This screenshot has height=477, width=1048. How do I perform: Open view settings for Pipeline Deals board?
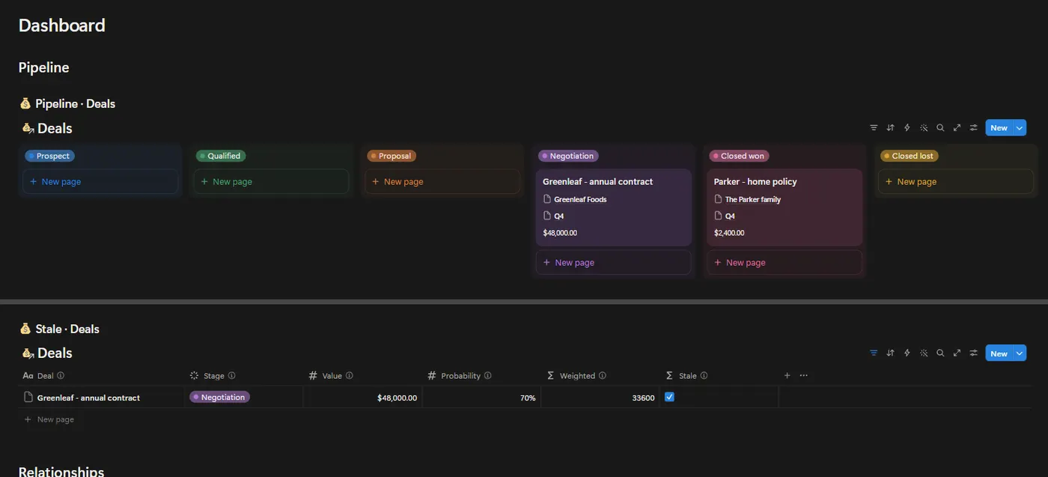[973, 128]
